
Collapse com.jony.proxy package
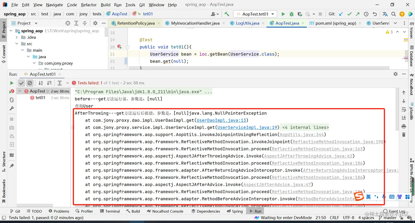(34, 63)
